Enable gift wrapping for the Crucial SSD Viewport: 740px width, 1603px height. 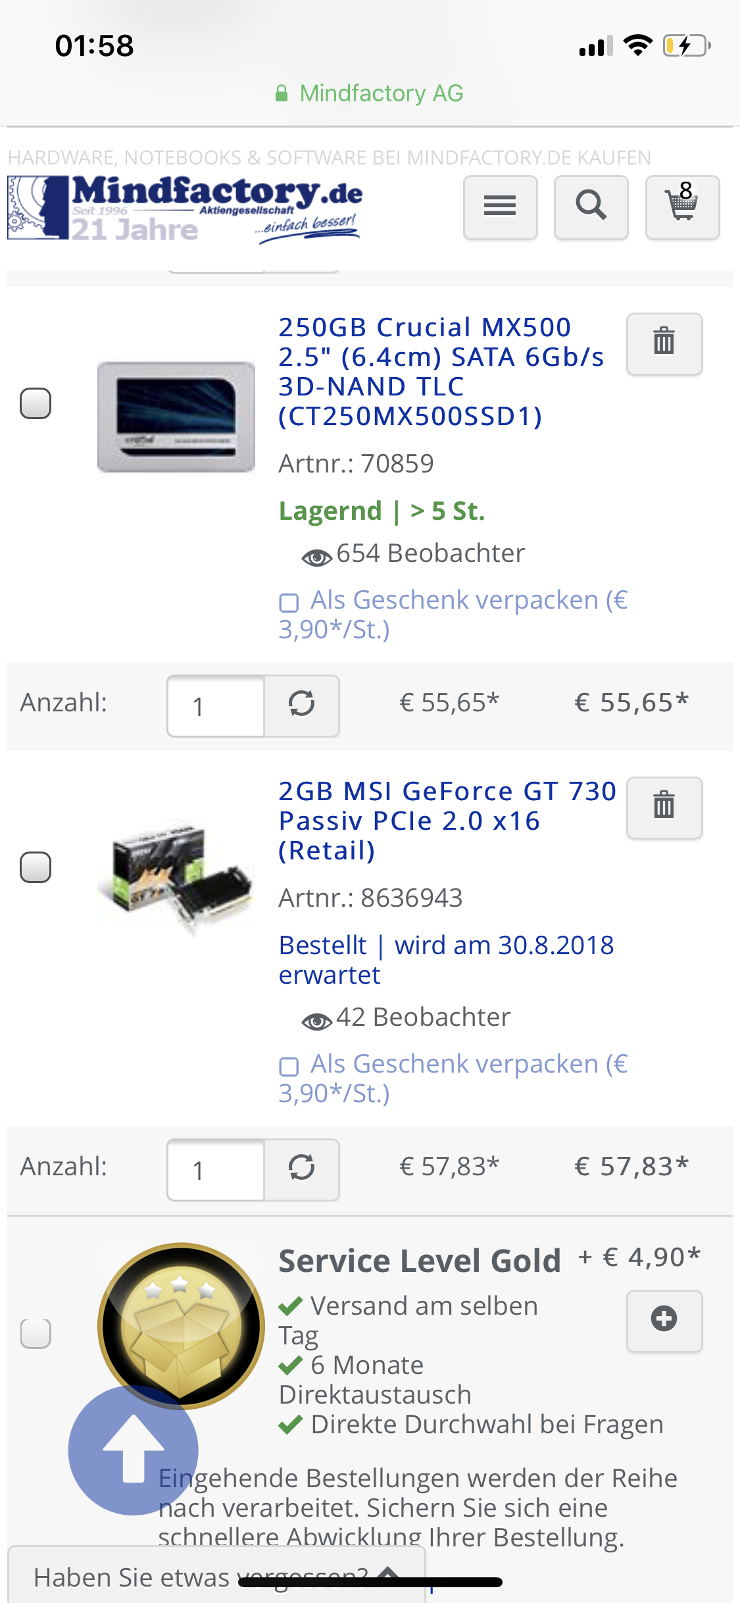tap(288, 603)
